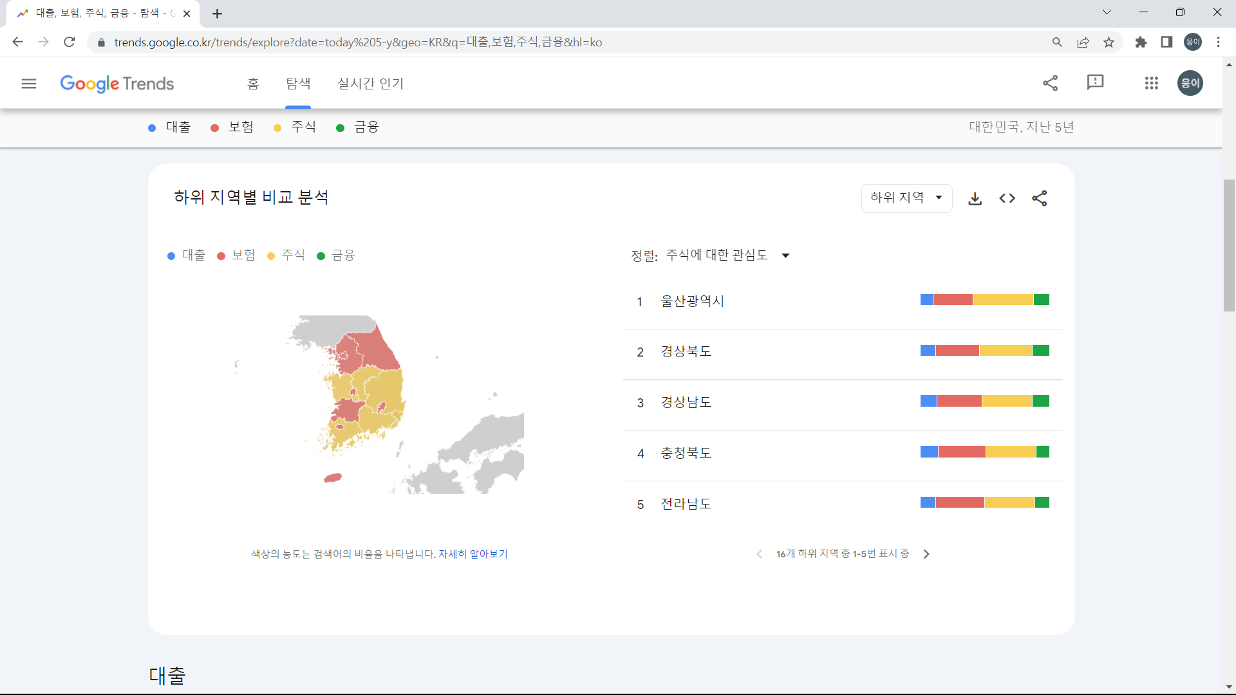Click the 경상북도 comparison bar chart

(984, 351)
